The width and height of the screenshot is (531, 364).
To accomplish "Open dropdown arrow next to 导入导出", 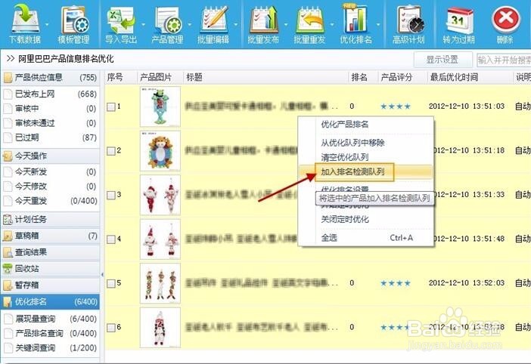I will (143, 24).
